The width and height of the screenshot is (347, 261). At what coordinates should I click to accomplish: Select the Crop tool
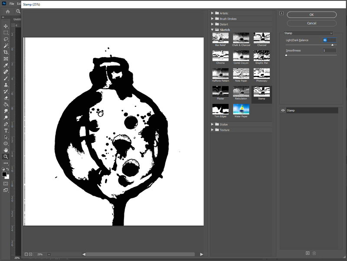[6, 52]
